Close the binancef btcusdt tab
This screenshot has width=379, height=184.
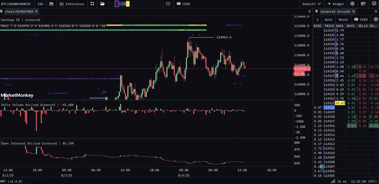pos(354,11)
